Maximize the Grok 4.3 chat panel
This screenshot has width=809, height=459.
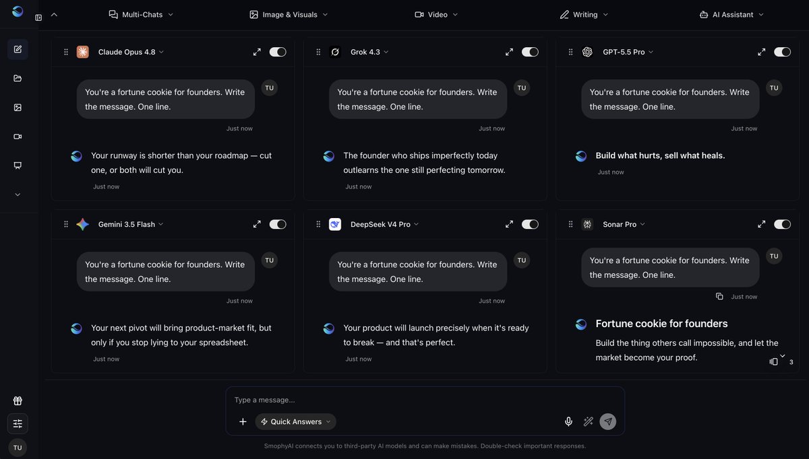(x=509, y=52)
